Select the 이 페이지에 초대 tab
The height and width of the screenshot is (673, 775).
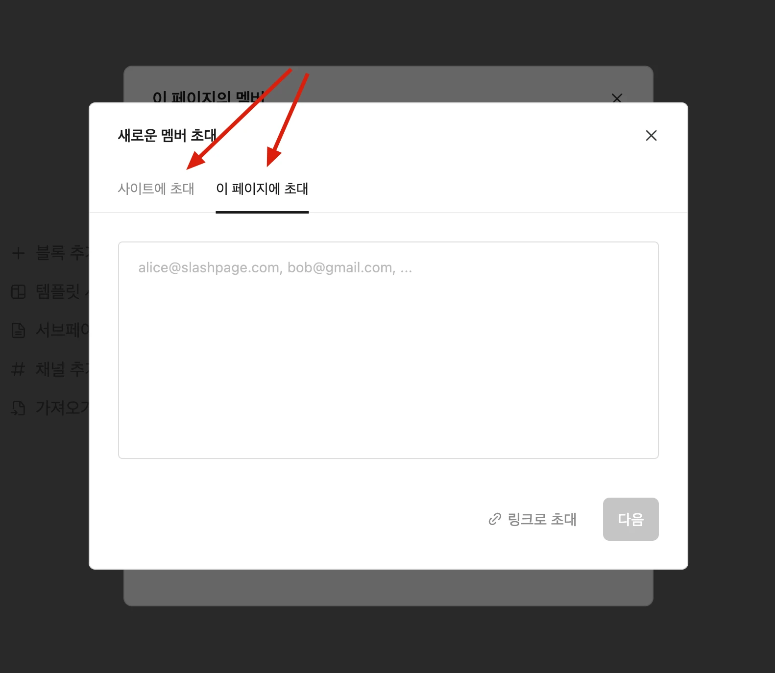pos(262,189)
